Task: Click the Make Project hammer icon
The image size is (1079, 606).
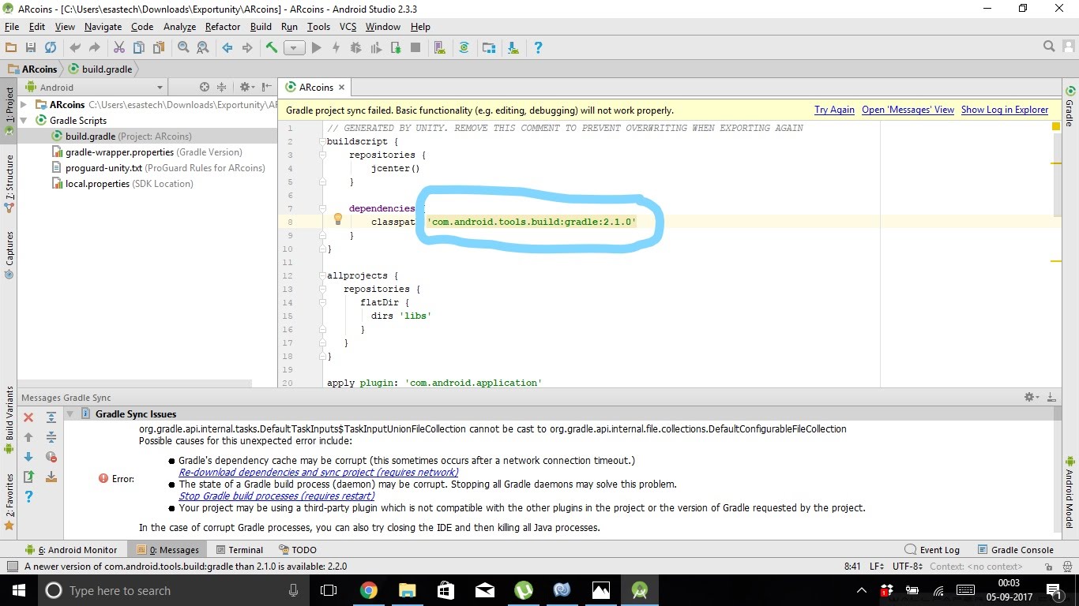Action: pyautogui.click(x=272, y=47)
